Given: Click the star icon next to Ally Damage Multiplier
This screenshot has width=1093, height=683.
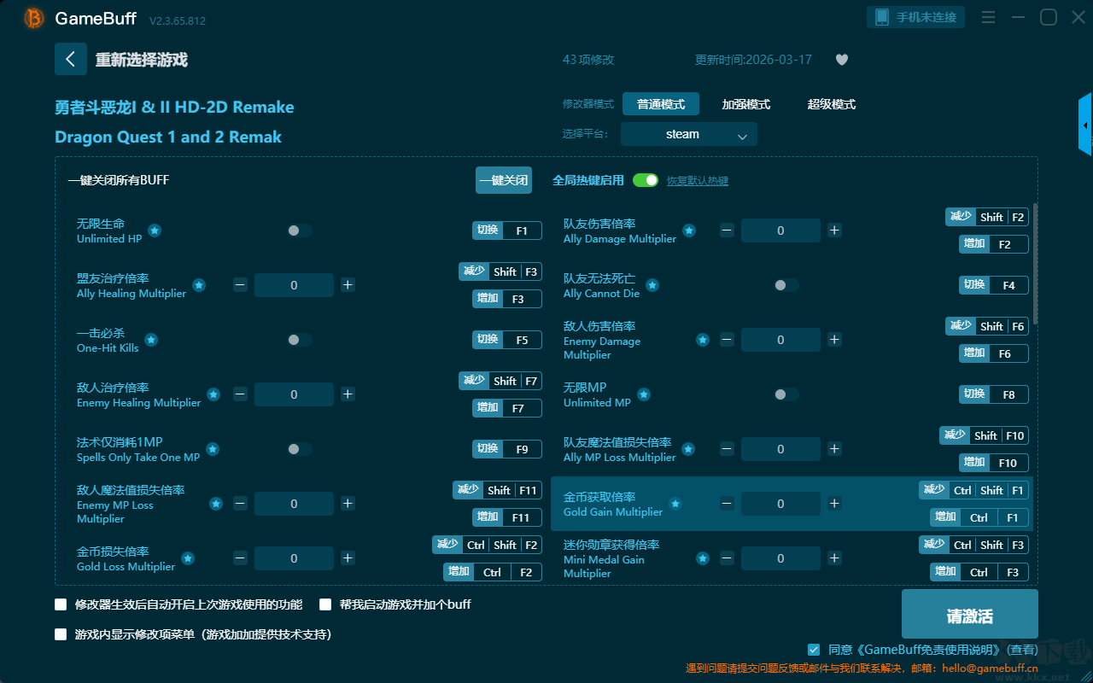Looking at the screenshot, I should tap(689, 231).
